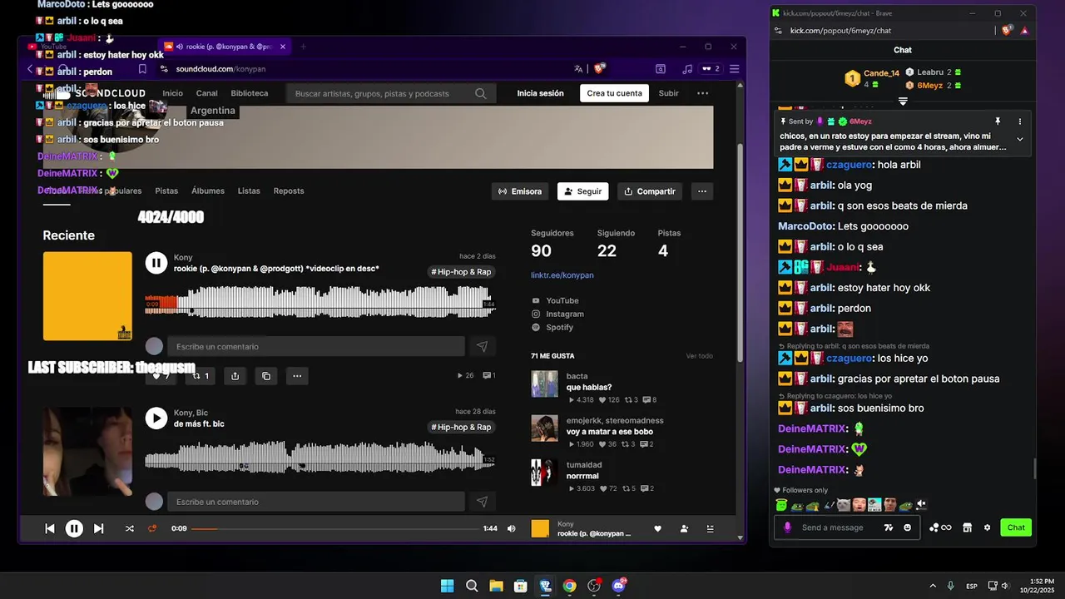Click the '# Hip-hop & Rap' tag on rookie
This screenshot has height=599, width=1065.
point(461,272)
